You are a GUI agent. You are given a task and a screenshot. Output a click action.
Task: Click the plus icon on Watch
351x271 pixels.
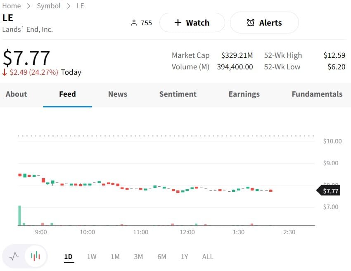pyautogui.click(x=178, y=23)
